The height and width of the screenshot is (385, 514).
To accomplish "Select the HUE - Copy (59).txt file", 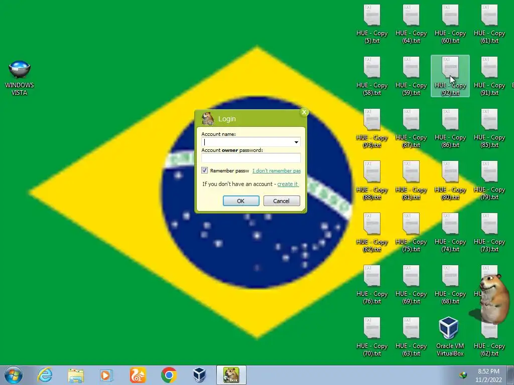I will [x=411, y=76].
